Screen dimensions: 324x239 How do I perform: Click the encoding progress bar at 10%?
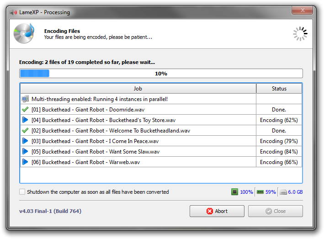tap(161, 74)
